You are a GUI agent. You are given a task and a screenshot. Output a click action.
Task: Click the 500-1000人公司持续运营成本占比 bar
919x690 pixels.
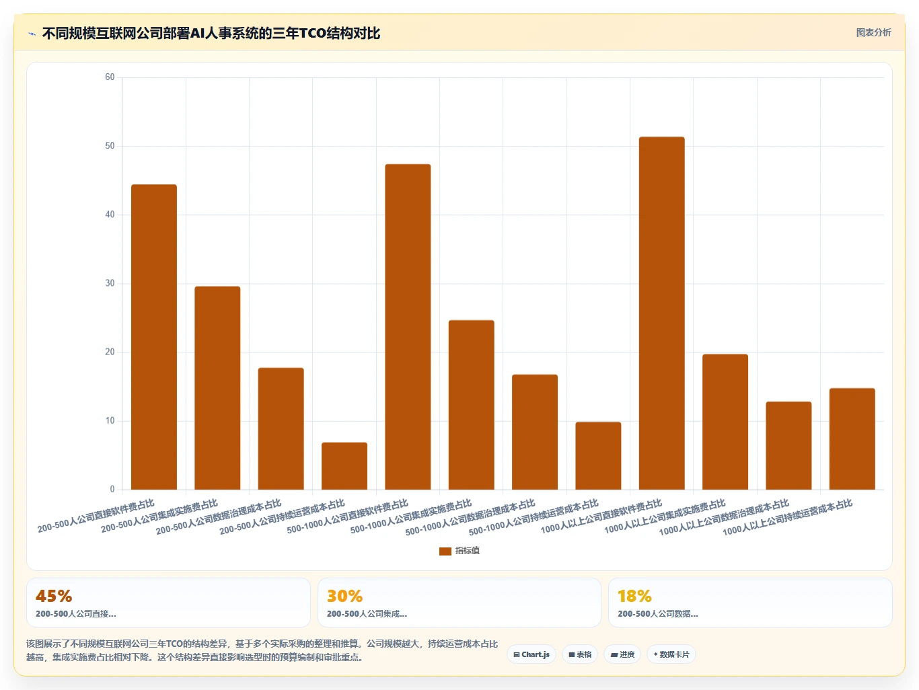(598, 456)
